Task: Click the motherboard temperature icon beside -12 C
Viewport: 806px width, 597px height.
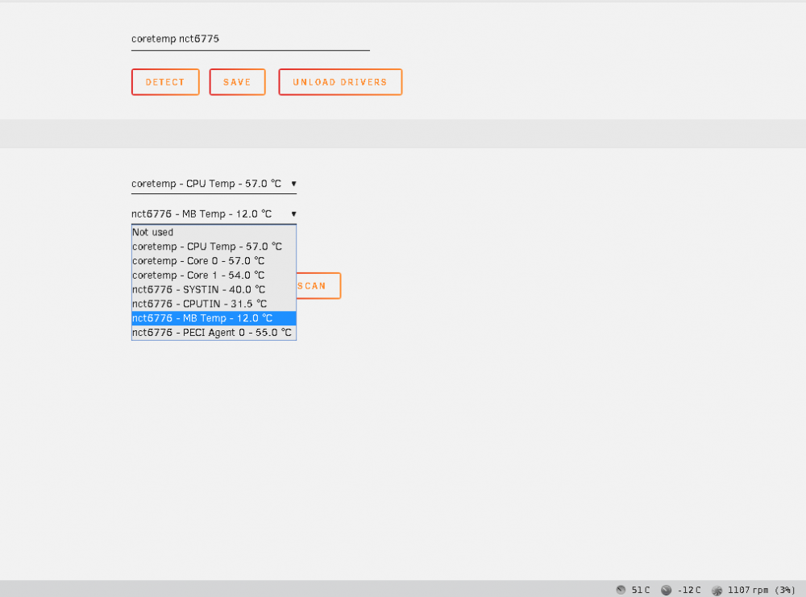Action: click(667, 590)
